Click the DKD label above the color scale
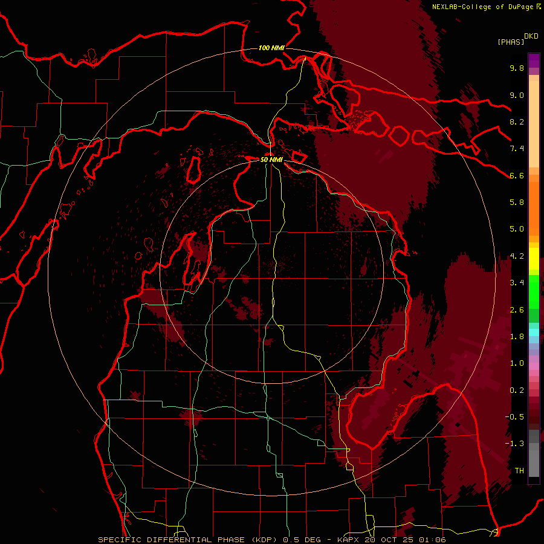544x544 pixels. (531, 36)
